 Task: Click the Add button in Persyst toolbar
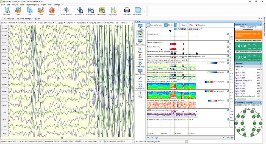[190, 25]
